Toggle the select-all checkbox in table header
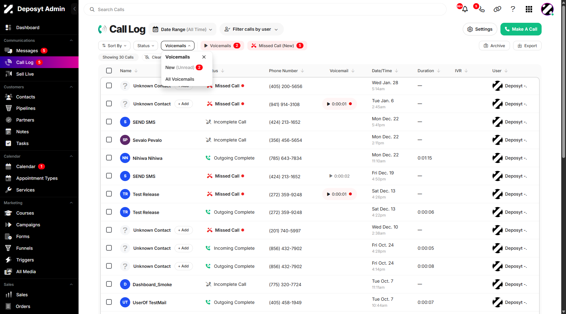The width and height of the screenshot is (566, 314). click(x=109, y=71)
